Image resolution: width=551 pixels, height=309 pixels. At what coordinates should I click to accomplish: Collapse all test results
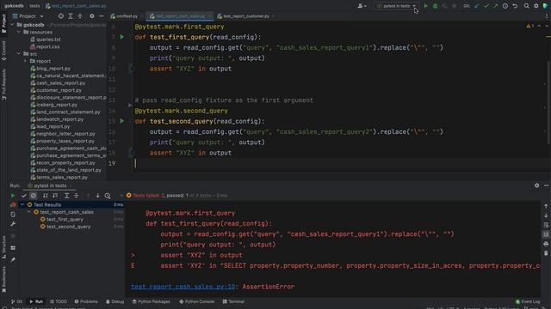click(77, 196)
